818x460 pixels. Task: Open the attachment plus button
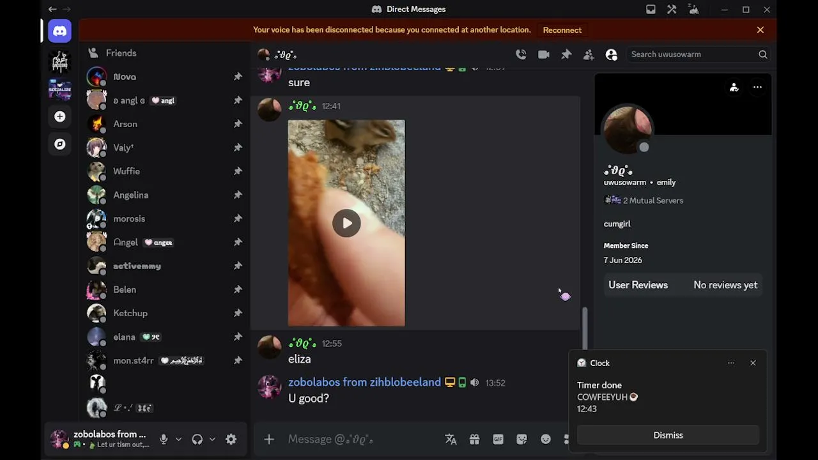coord(269,439)
